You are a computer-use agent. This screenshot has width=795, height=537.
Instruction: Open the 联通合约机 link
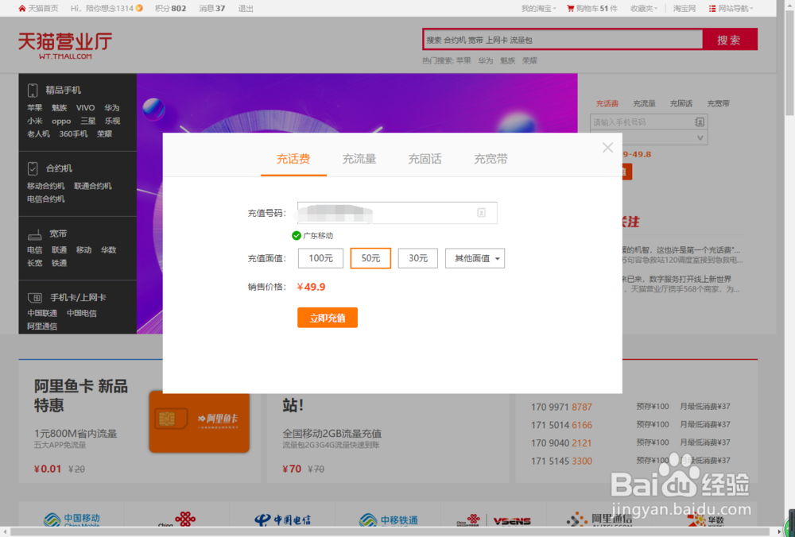93,186
